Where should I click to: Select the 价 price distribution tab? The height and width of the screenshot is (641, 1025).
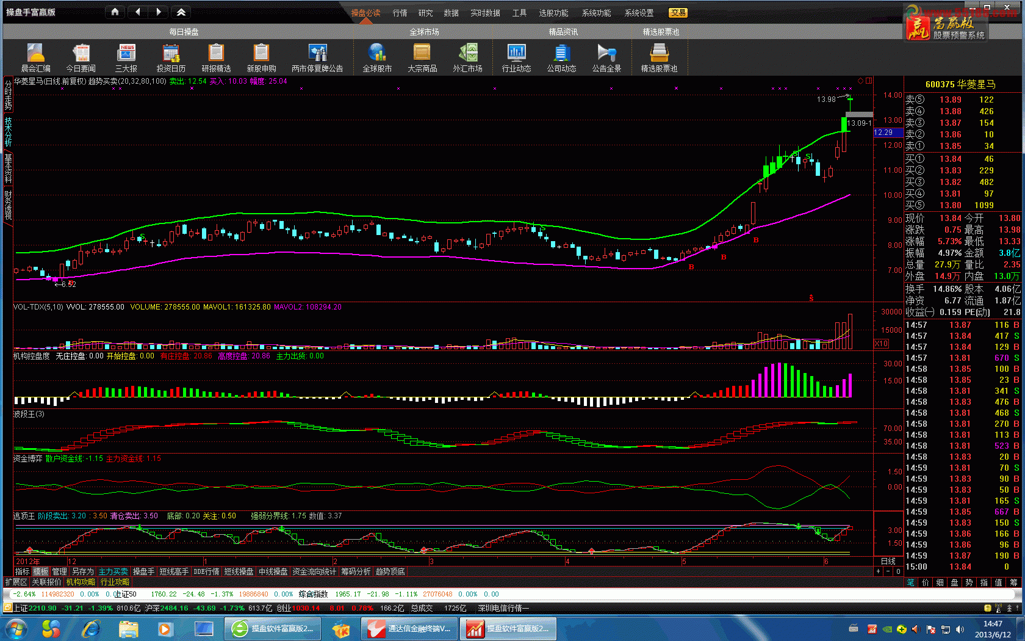[x=925, y=582]
